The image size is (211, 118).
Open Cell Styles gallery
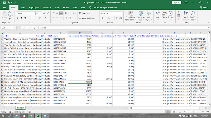coord(148,16)
